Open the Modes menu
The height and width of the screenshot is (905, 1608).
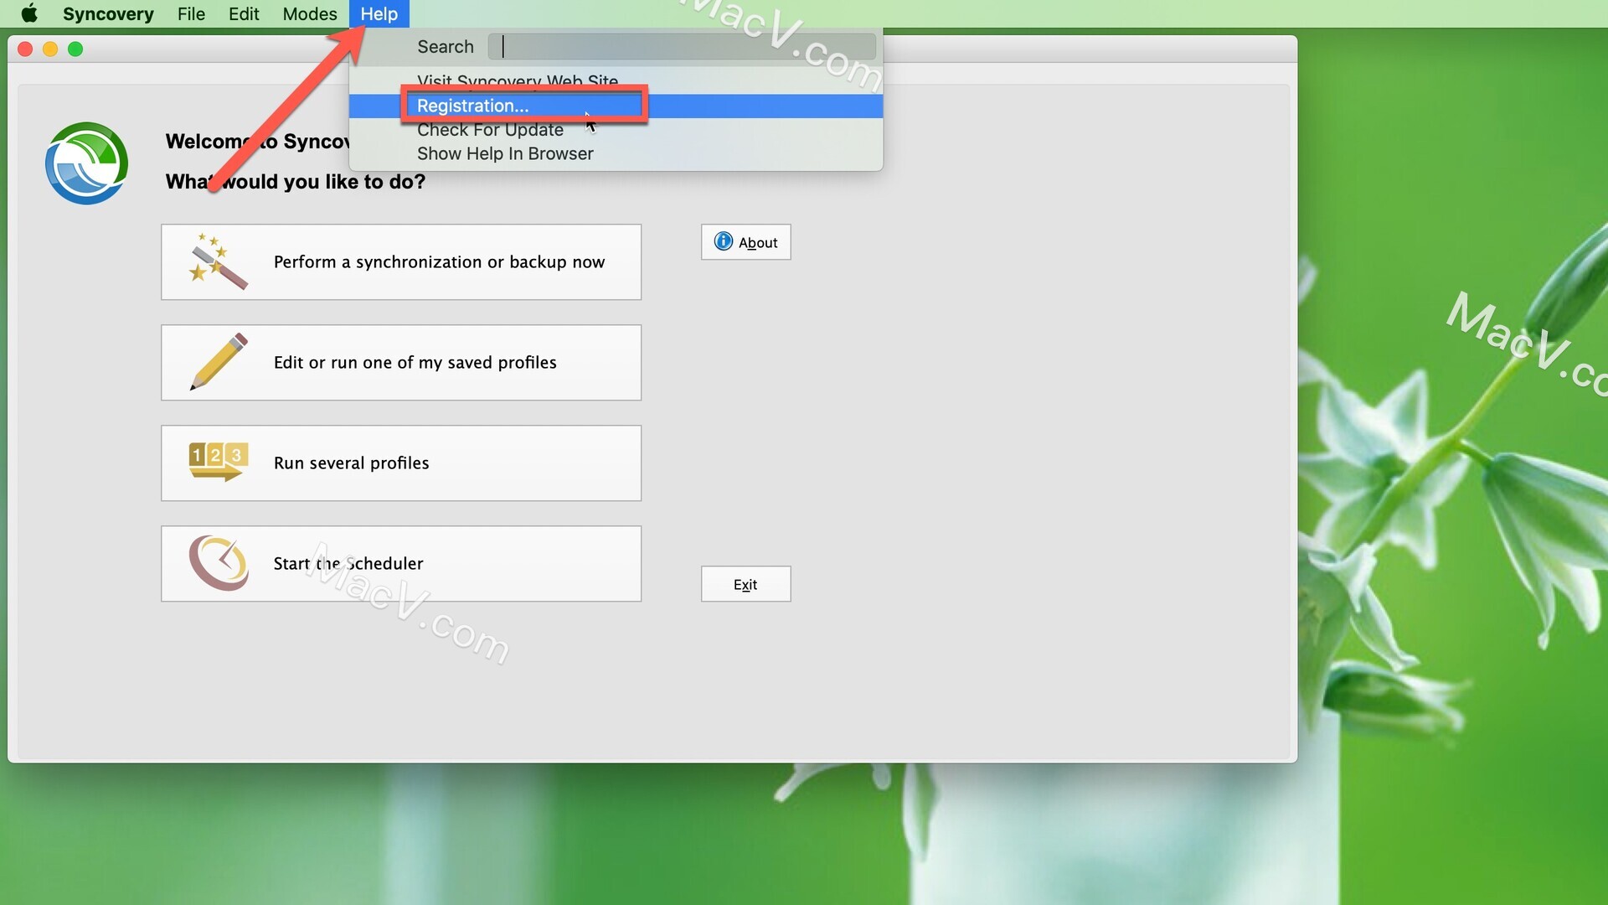[310, 13]
